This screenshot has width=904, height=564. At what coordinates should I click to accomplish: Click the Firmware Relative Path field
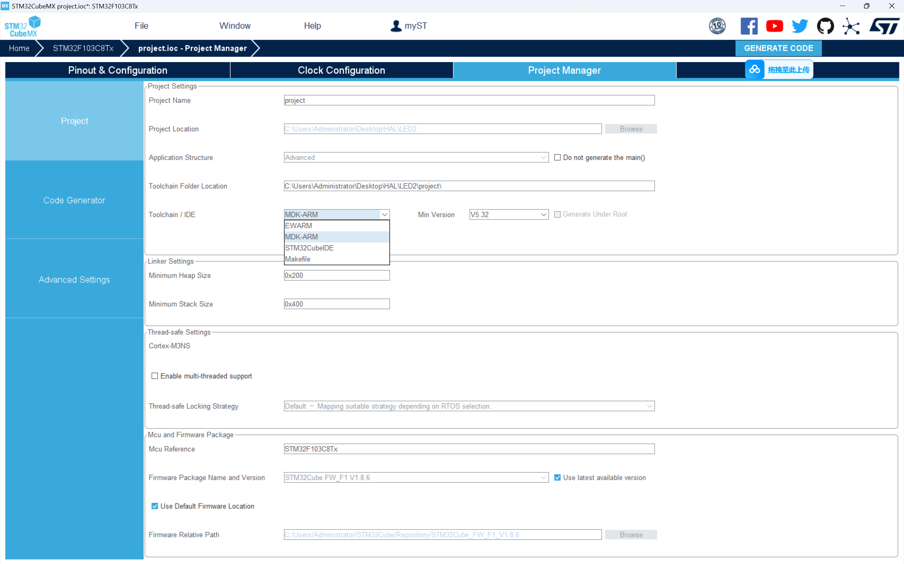443,534
